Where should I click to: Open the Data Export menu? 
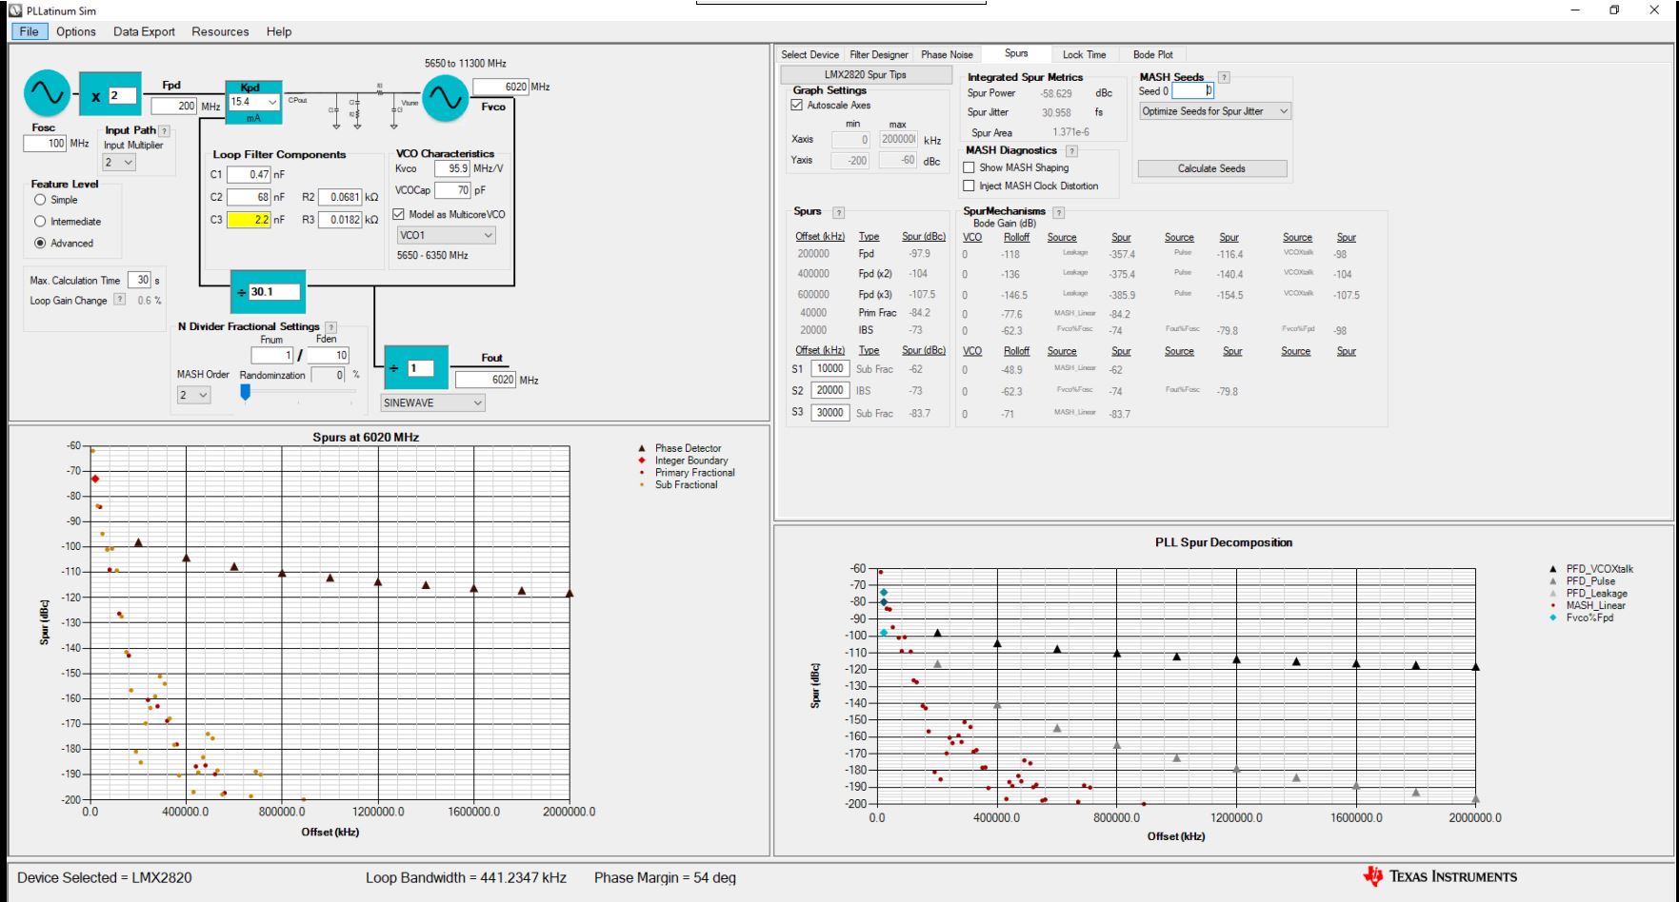click(144, 31)
